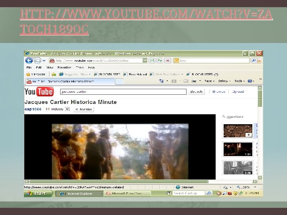The height and width of the screenshot is (215, 287).
Task: Switch to Microsoft PowerPoint taskbar button
Action: 127,193
